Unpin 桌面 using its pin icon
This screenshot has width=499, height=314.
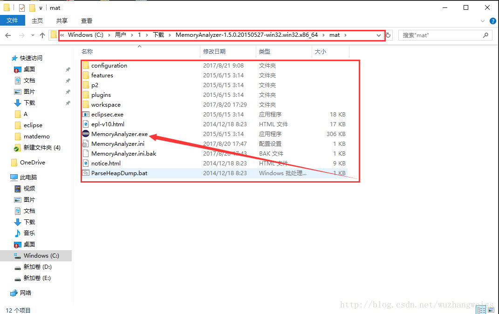(68, 69)
